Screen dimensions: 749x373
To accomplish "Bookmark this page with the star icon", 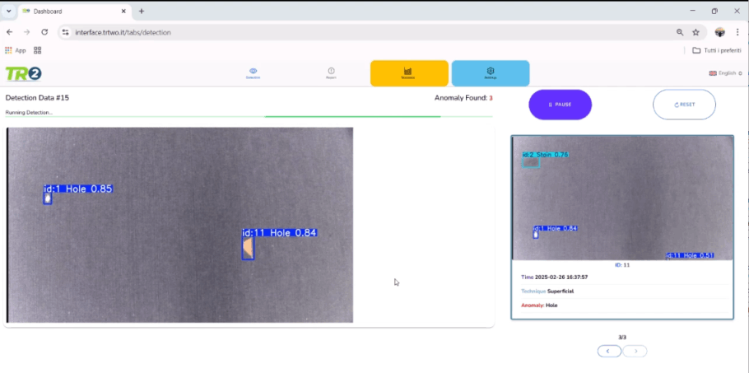I will 695,32.
